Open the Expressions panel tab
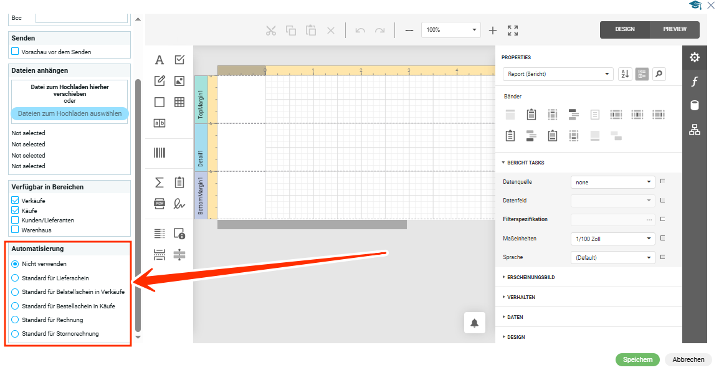Image resolution: width=719 pixels, height=370 pixels. (694, 82)
